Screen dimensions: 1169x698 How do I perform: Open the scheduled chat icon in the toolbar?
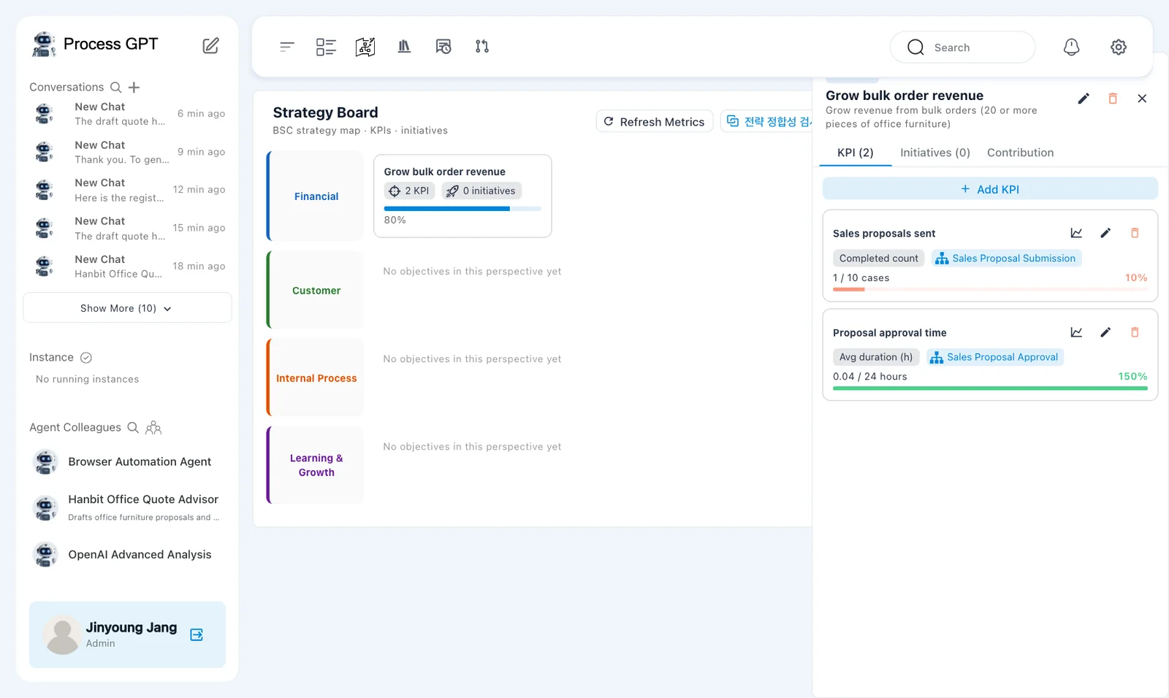point(443,47)
